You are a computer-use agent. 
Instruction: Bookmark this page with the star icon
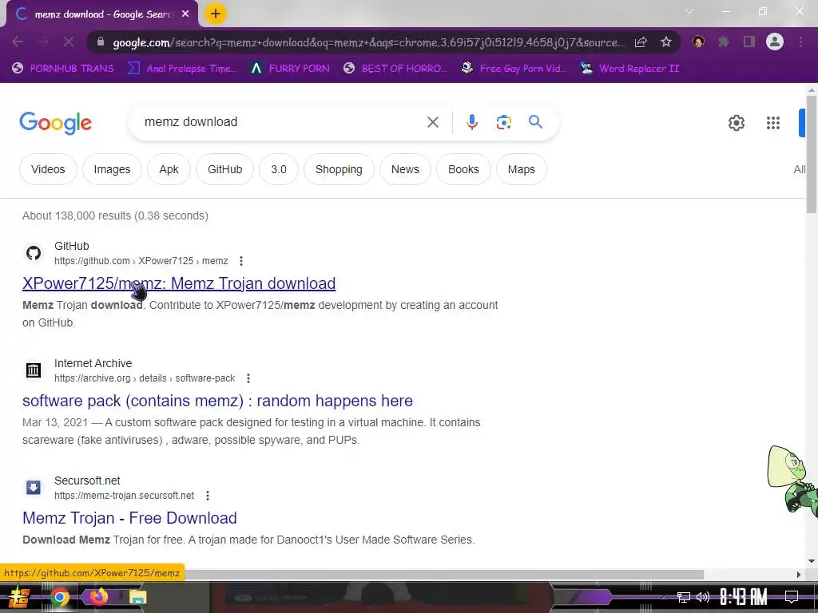(x=665, y=42)
